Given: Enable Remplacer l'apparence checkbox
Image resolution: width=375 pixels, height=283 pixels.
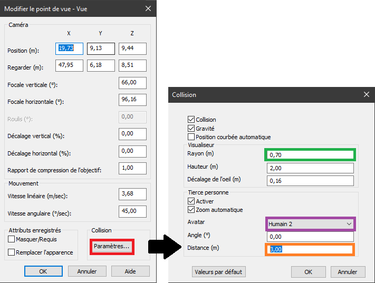Looking at the screenshot, I should (x=12, y=252).
